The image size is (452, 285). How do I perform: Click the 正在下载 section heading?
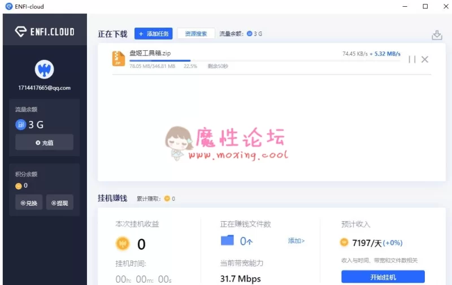[x=112, y=34]
